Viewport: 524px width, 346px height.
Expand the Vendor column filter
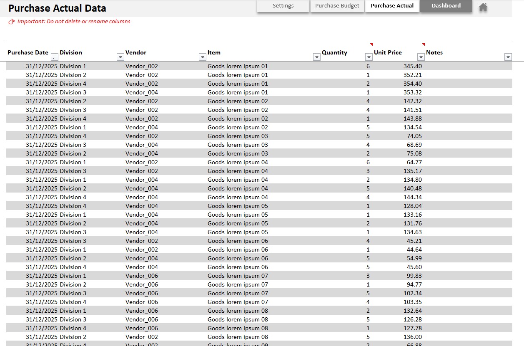pyautogui.click(x=203, y=57)
